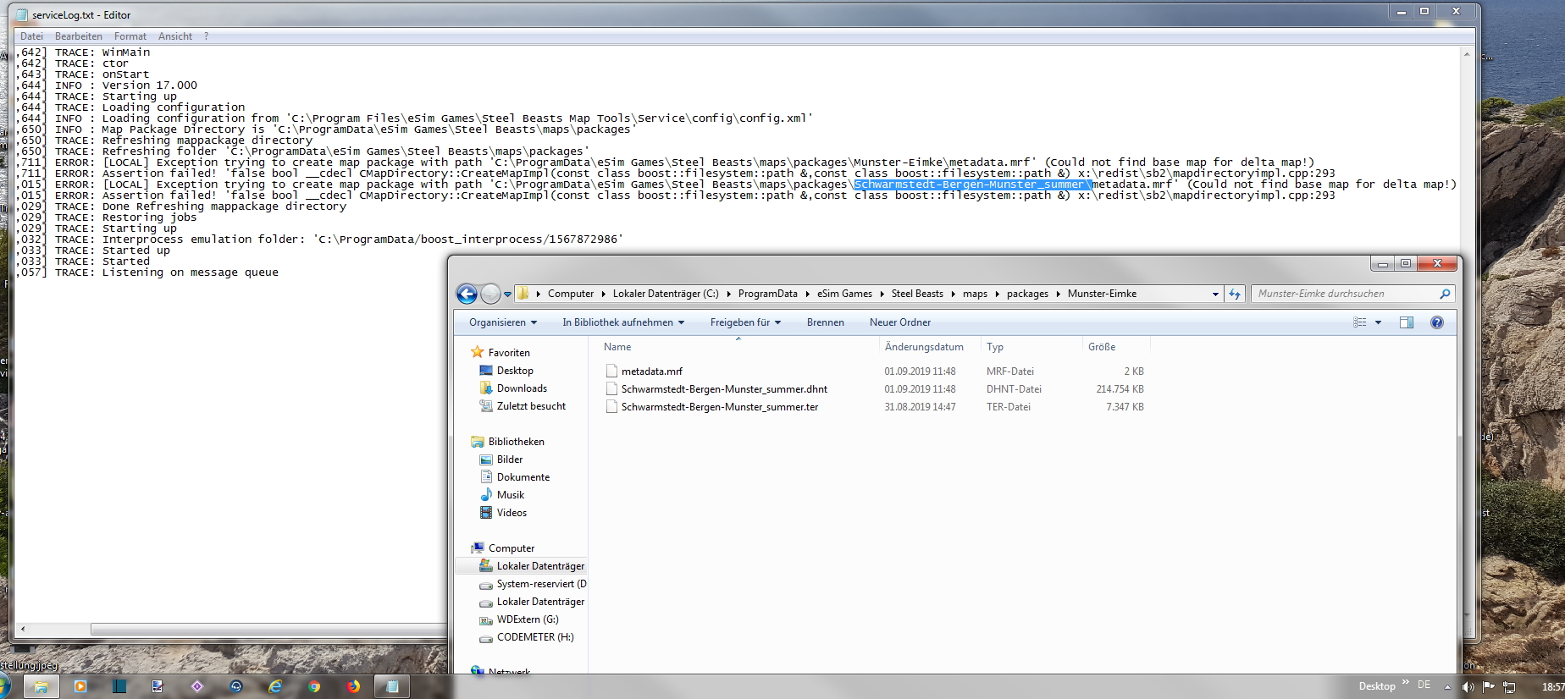Toggle the preview pane icon
This screenshot has height=699, width=1565.
point(1406,322)
